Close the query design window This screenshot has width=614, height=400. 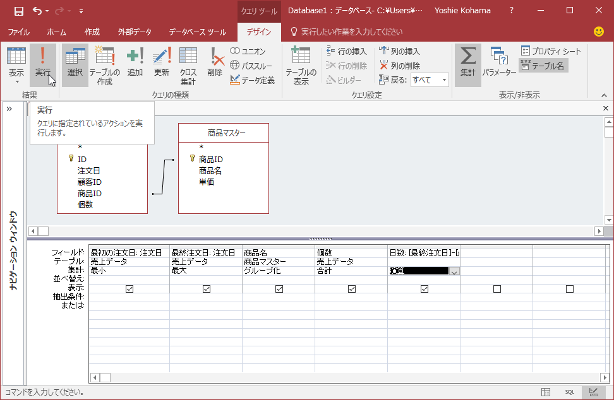pyautogui.click(x=606, y=109)
